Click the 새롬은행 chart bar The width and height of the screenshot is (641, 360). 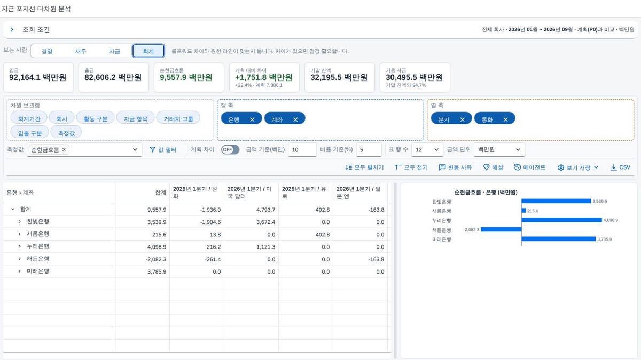pyautogui.click(x=524, y=211)
